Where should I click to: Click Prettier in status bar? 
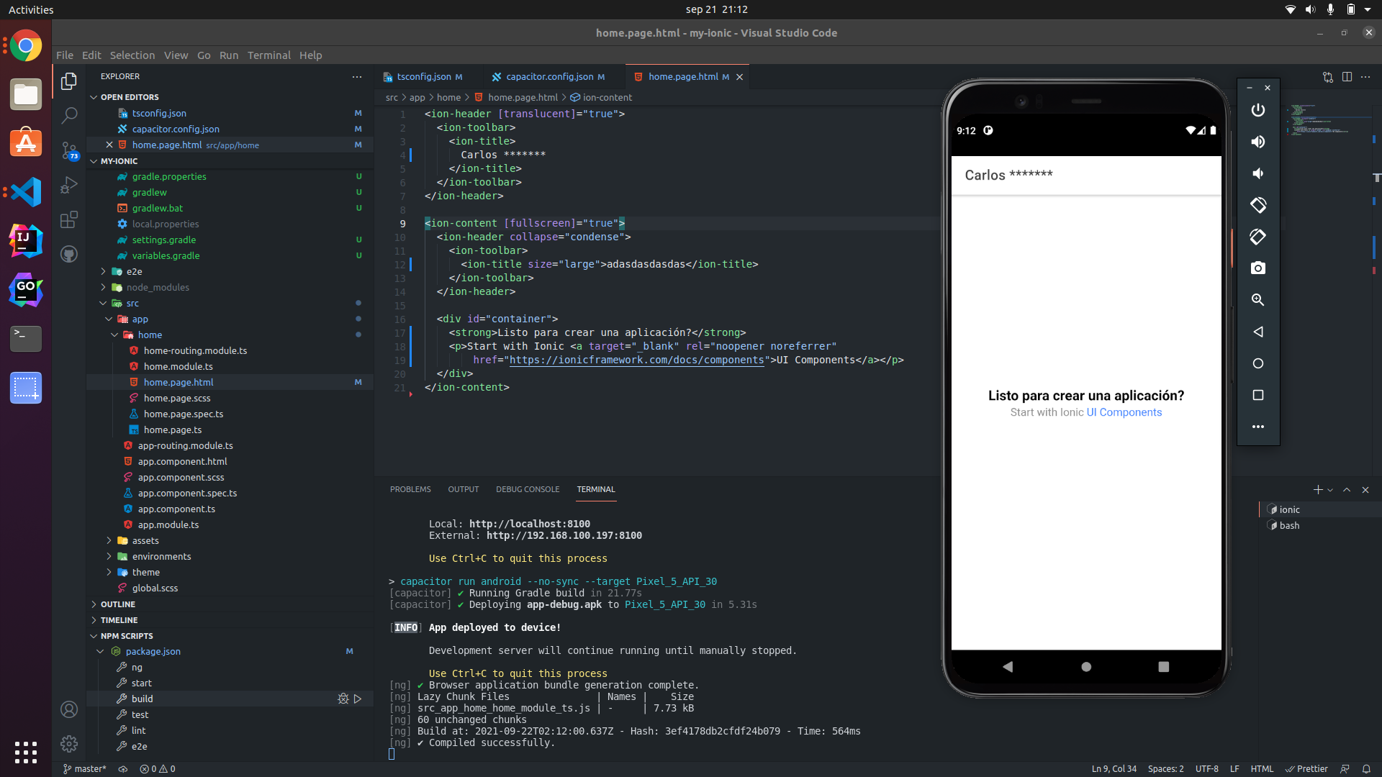(x=1306, y=768)
